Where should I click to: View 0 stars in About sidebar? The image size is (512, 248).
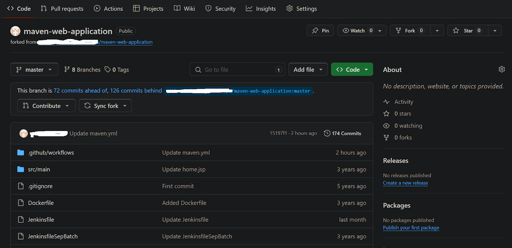(397, 113)
